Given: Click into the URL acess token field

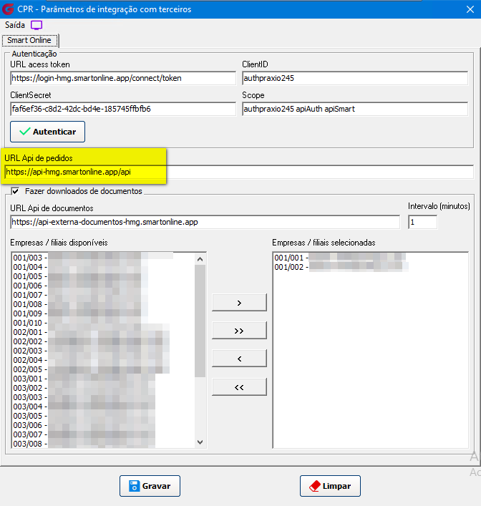Looking at the screenshot, I should 123,78.
